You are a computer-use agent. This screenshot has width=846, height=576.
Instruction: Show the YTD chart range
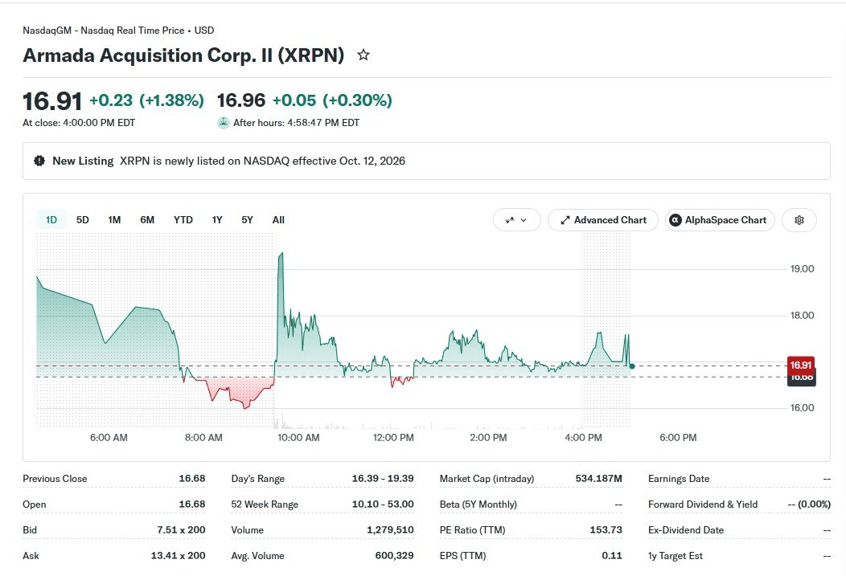(183, 220)
